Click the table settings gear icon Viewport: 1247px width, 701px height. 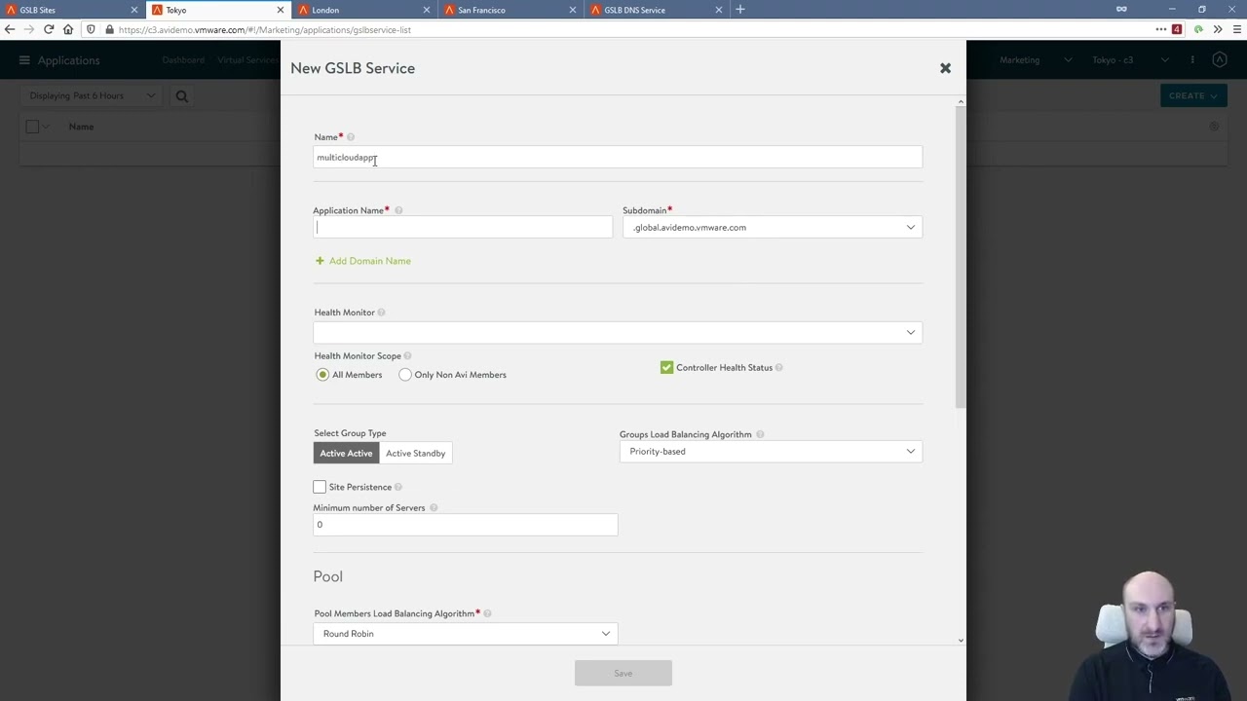tap(1214, 127)
